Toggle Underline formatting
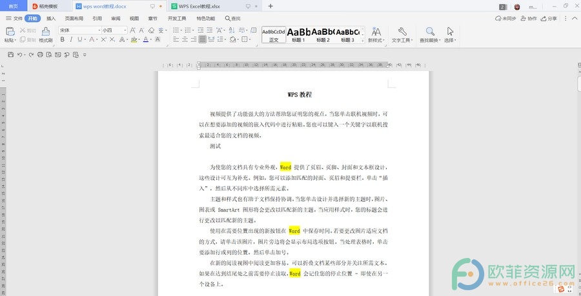This screenshot has width=581, height=296. pos(80,39)
